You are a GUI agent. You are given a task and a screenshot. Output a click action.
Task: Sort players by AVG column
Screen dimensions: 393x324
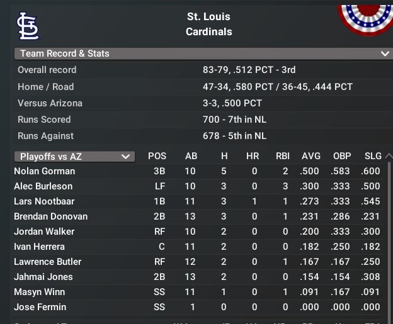coord(311,156)
